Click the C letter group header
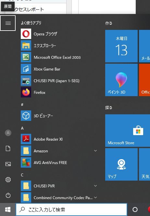The width and height of the screenshot is (150, 216). 22,175
